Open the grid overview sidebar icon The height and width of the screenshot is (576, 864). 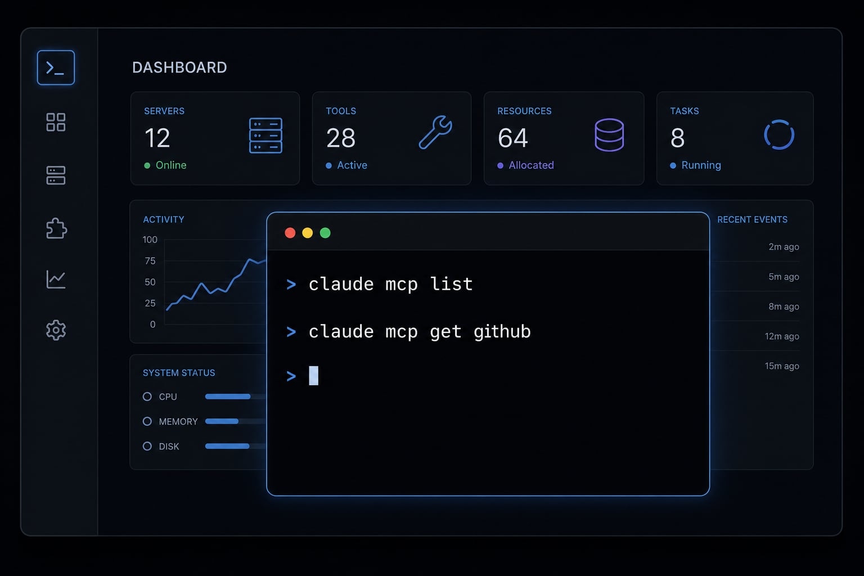click(56, 122)
